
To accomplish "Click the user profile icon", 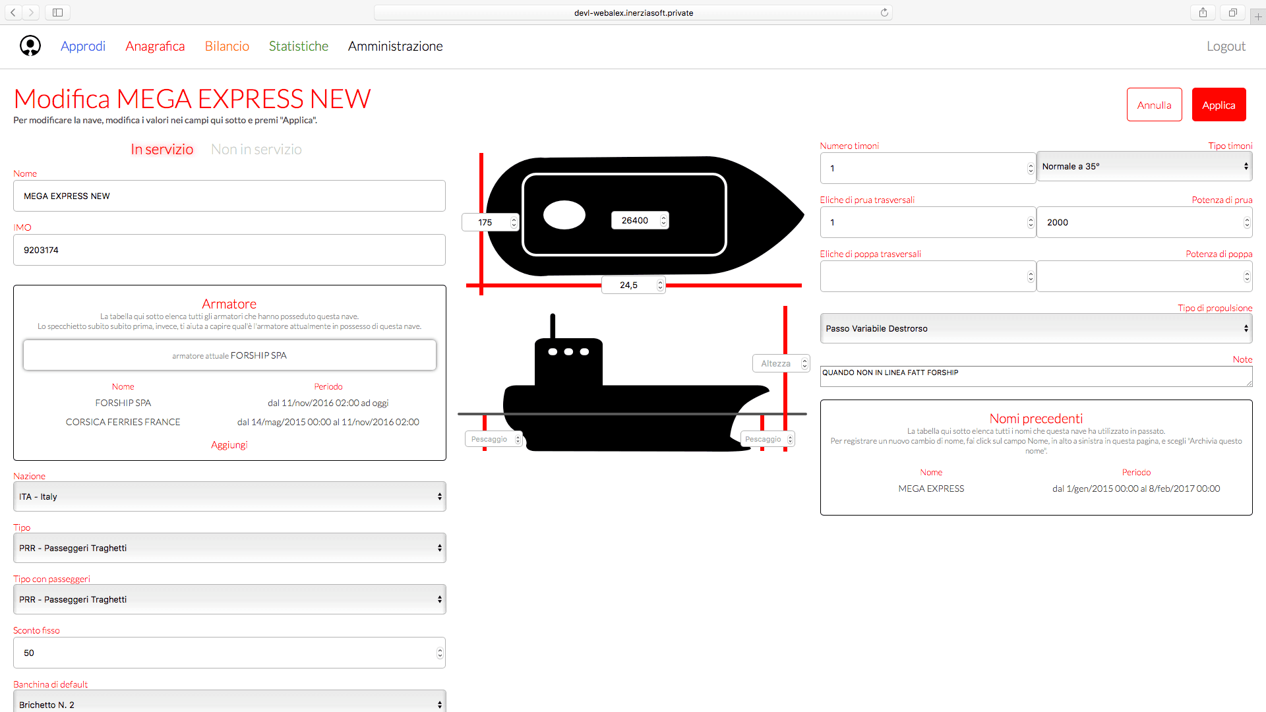I will click(30, 45).
